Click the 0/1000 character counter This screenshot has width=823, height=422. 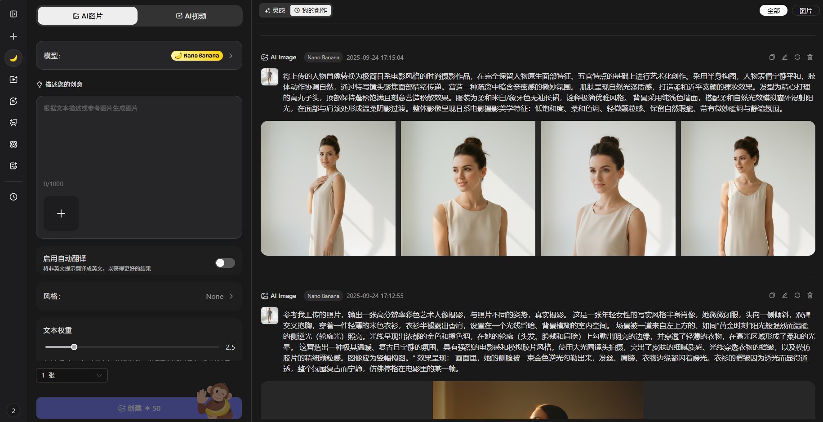53,184
